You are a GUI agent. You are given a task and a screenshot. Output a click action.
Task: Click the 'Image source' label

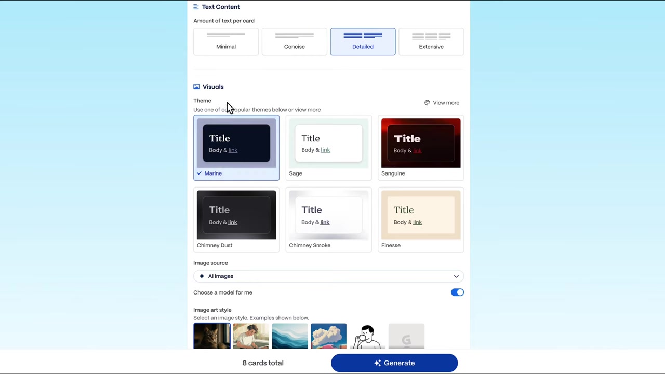(x=210, y=263)
